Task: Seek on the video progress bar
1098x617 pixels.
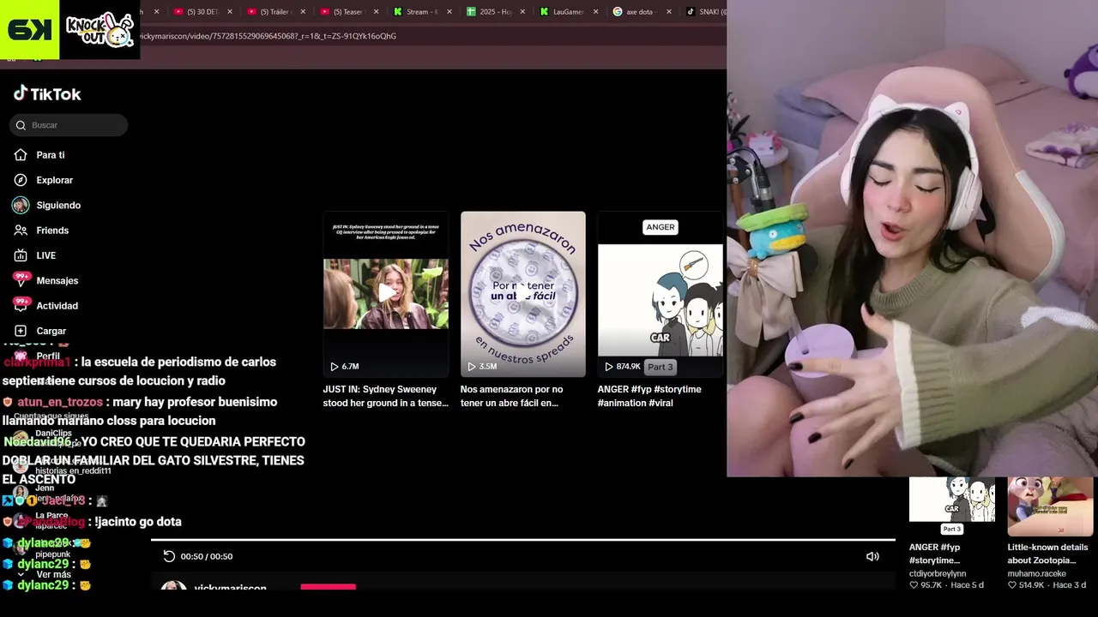Action: pyautogui.click(x=522, y=540)
